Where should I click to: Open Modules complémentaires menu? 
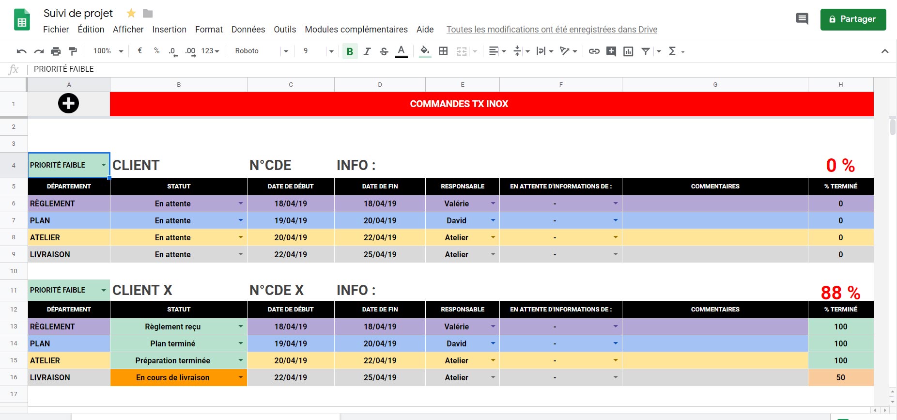(x=356, y=29)
